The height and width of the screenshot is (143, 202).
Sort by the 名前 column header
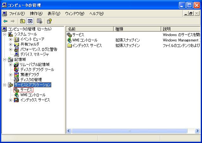tap(90, 29)
